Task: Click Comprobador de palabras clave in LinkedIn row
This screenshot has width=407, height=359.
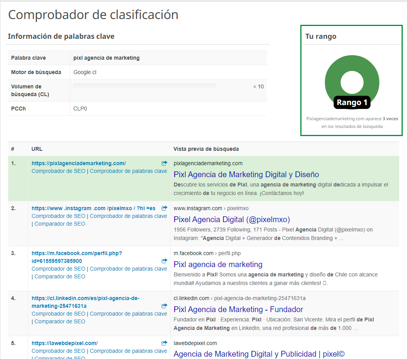Action: [x=128, y=314]
